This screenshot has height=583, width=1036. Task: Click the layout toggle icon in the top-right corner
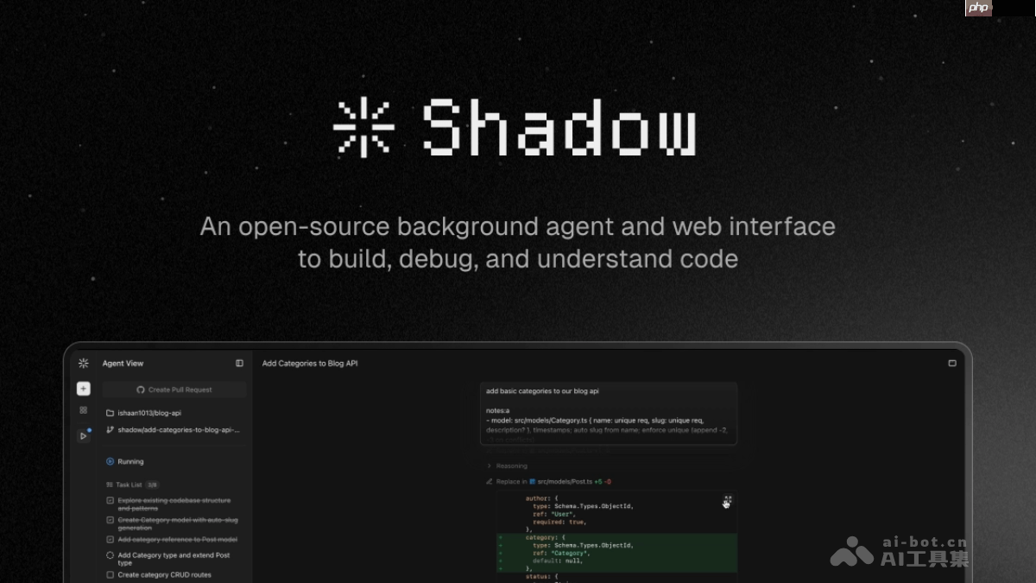(x=951, y=363)
